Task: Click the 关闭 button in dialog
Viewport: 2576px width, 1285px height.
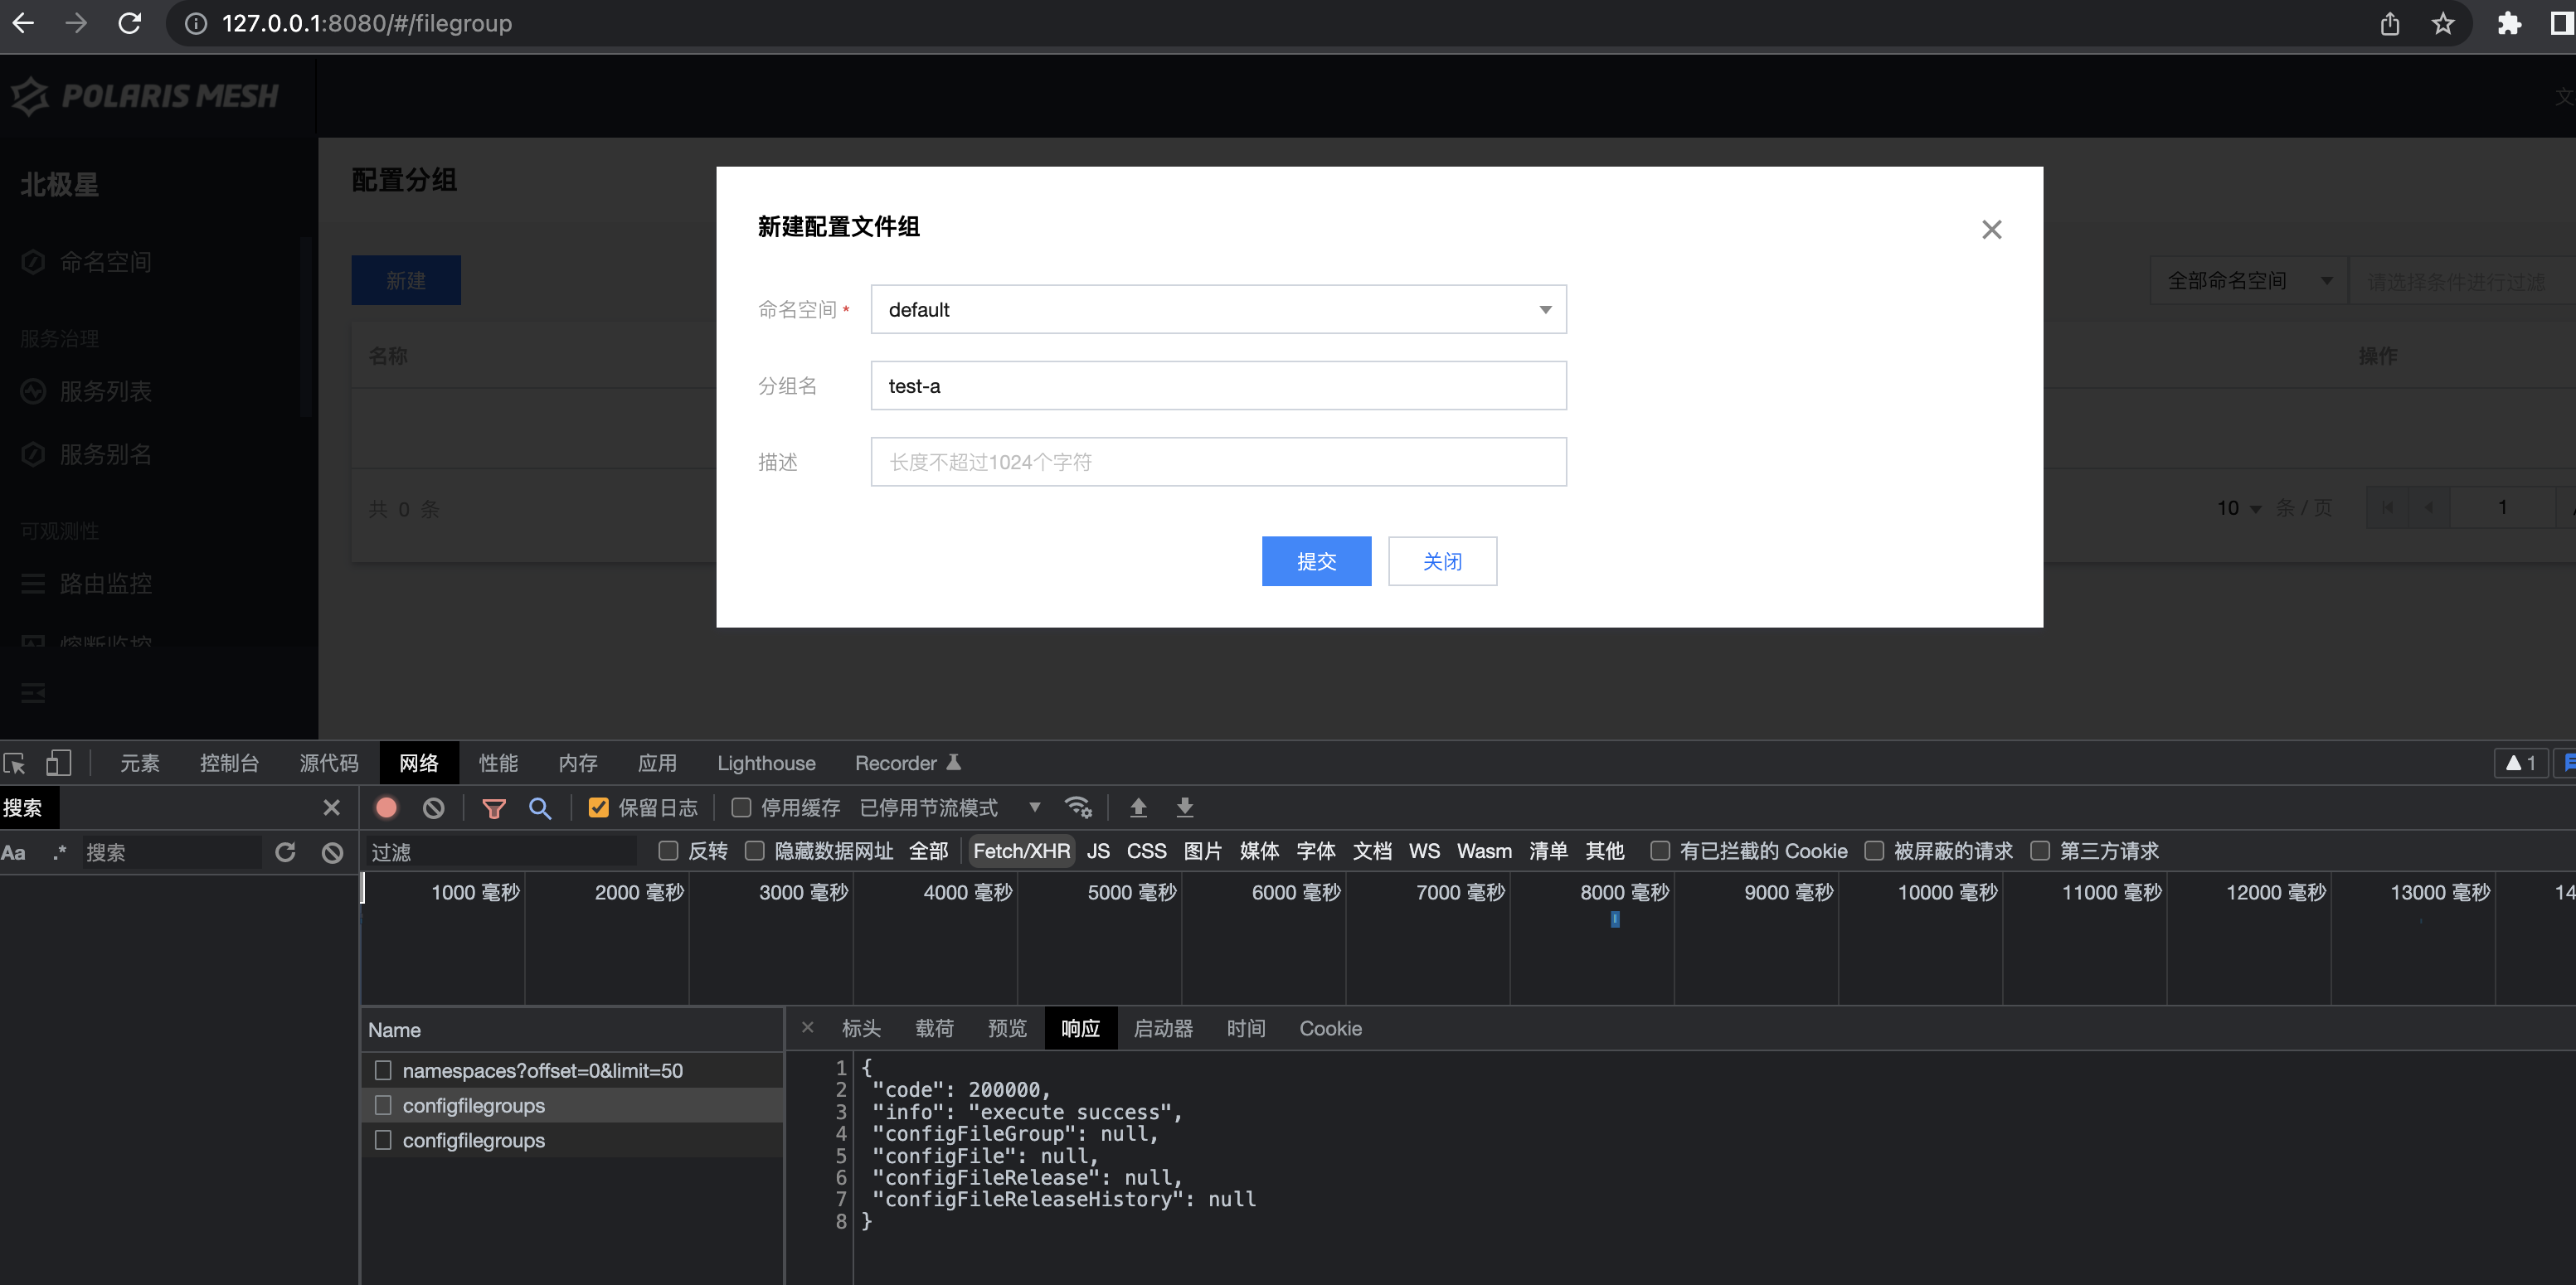Action: (1442, 561)
